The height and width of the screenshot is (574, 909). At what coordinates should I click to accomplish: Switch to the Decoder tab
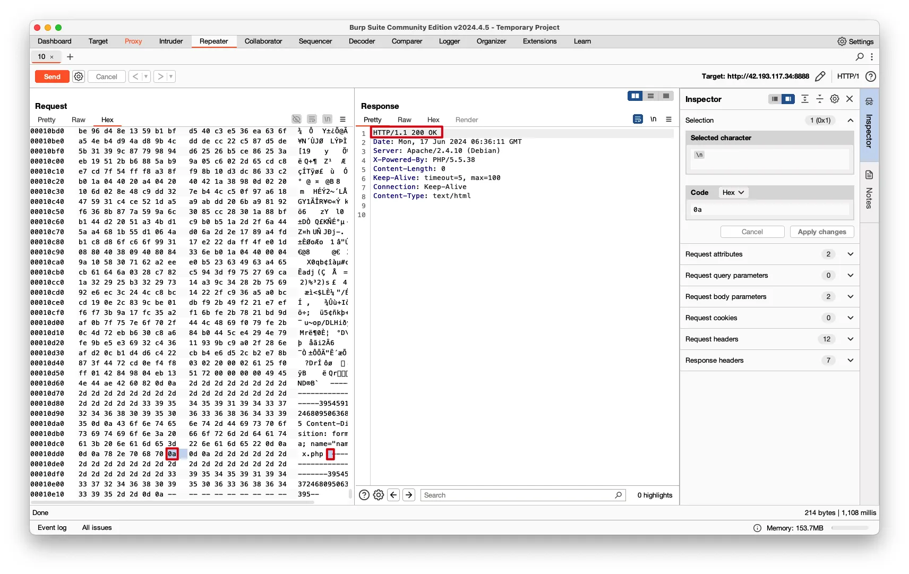tap(362, 41)
